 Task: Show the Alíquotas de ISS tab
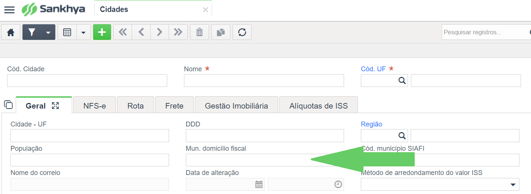pos(319,105)
